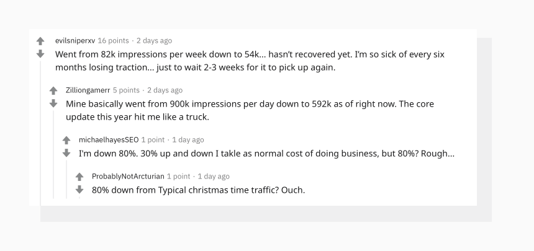Screen dimensions: 534x251
Task: Open ProbablyNotArcturian's user profile
Action: point(128,176)
